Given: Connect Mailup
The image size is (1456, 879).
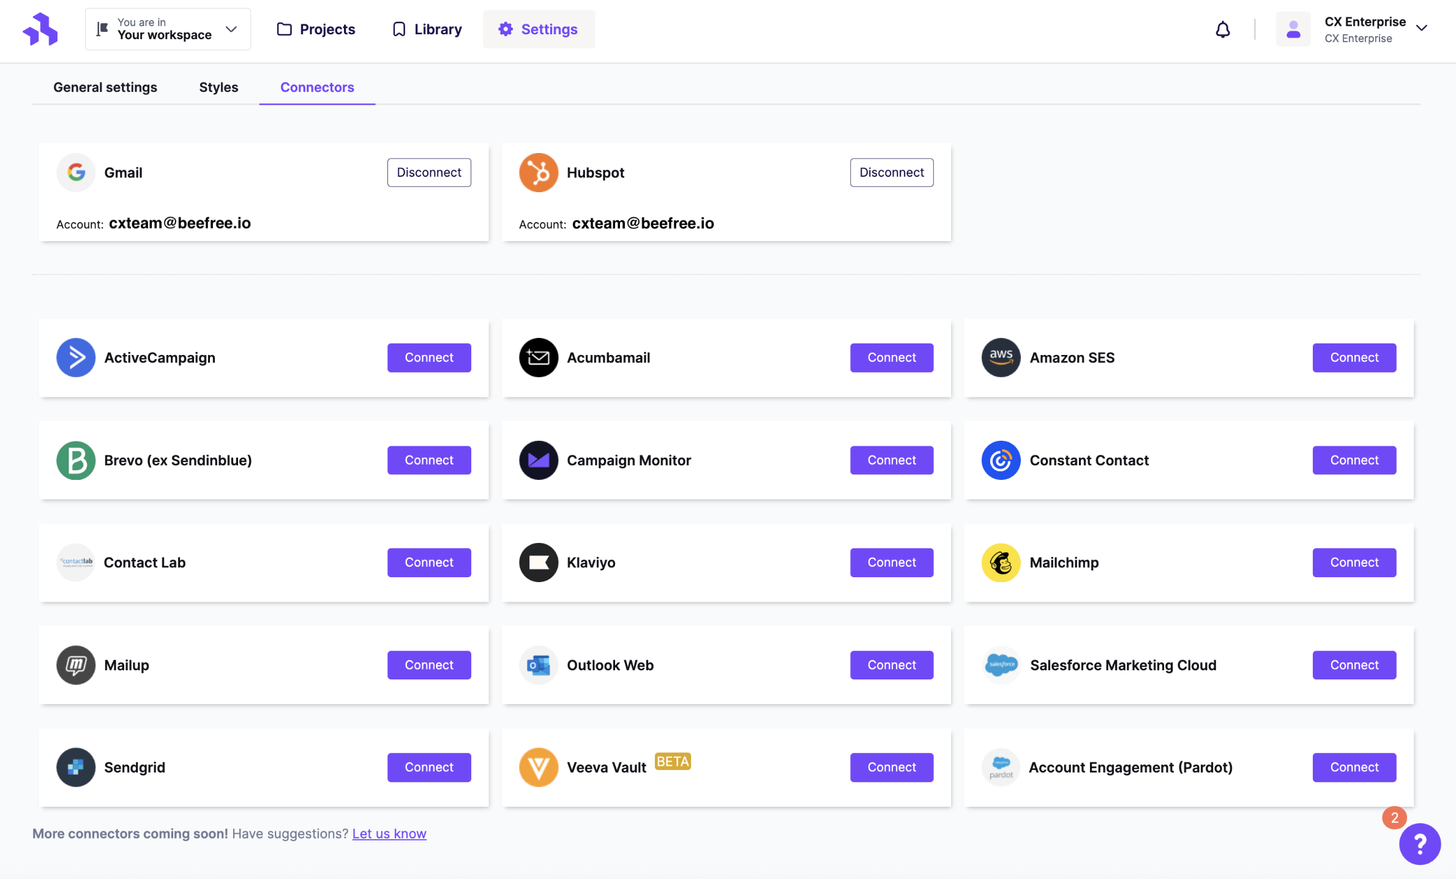Looking at the screenshot, I should point(429,665).
